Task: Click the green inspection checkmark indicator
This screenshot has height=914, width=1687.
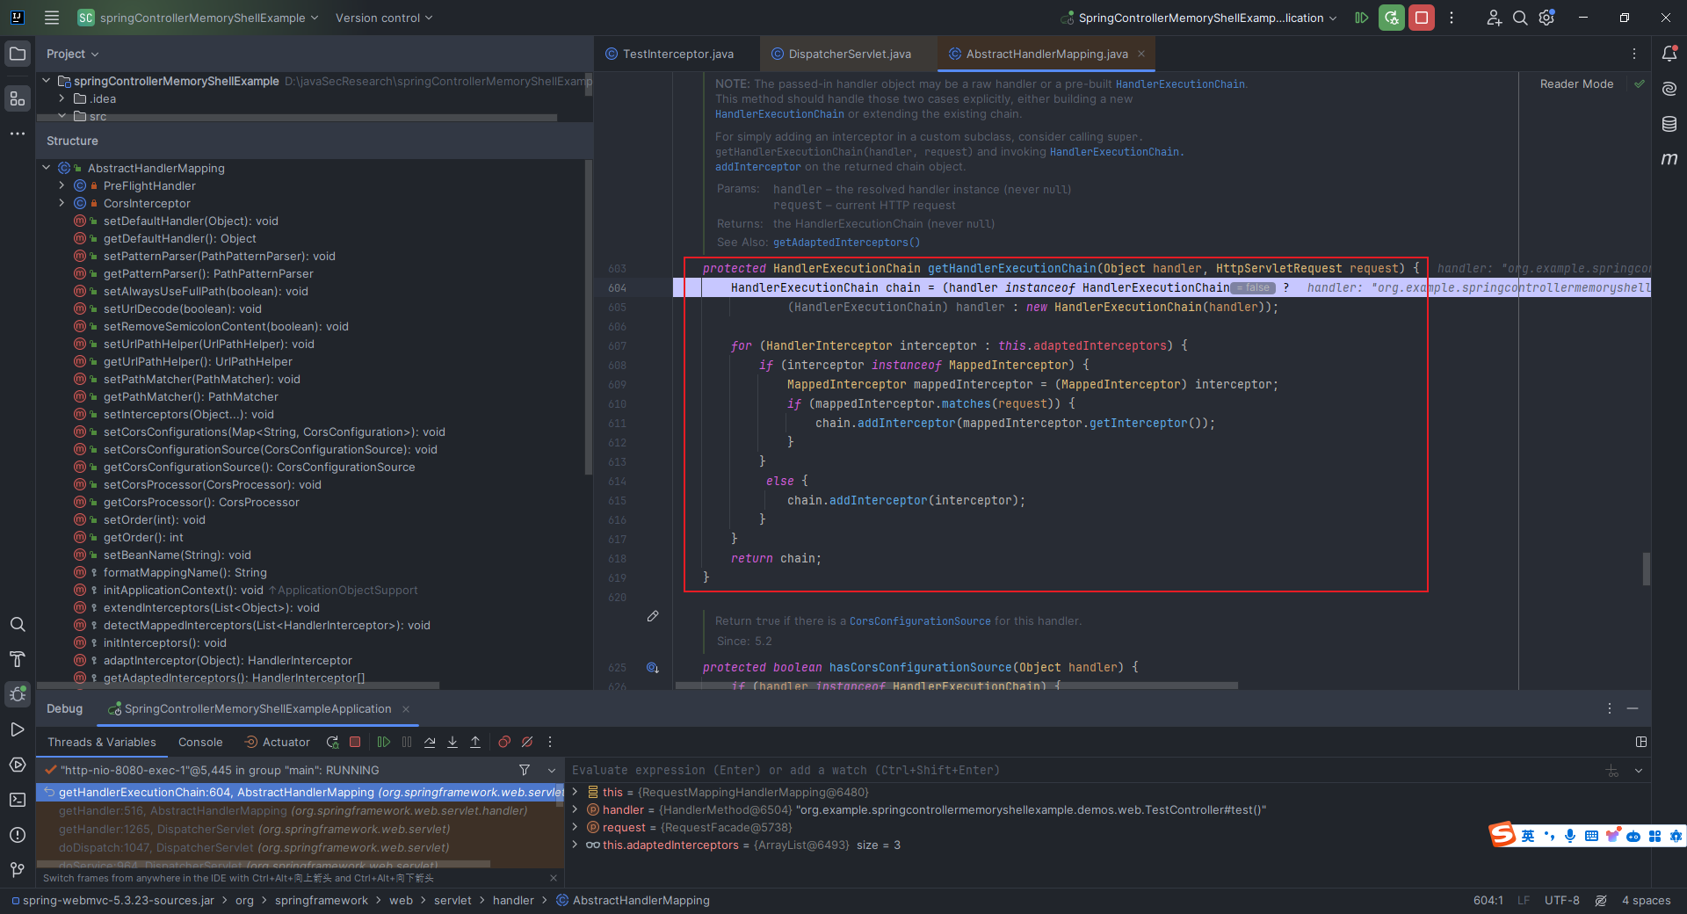Action: point(1640,84)
